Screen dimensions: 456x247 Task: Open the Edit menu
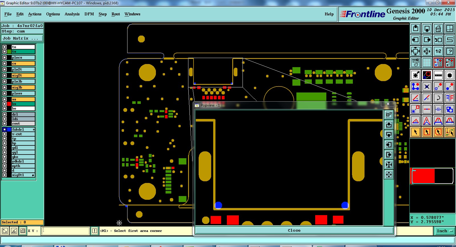[20, 14]
